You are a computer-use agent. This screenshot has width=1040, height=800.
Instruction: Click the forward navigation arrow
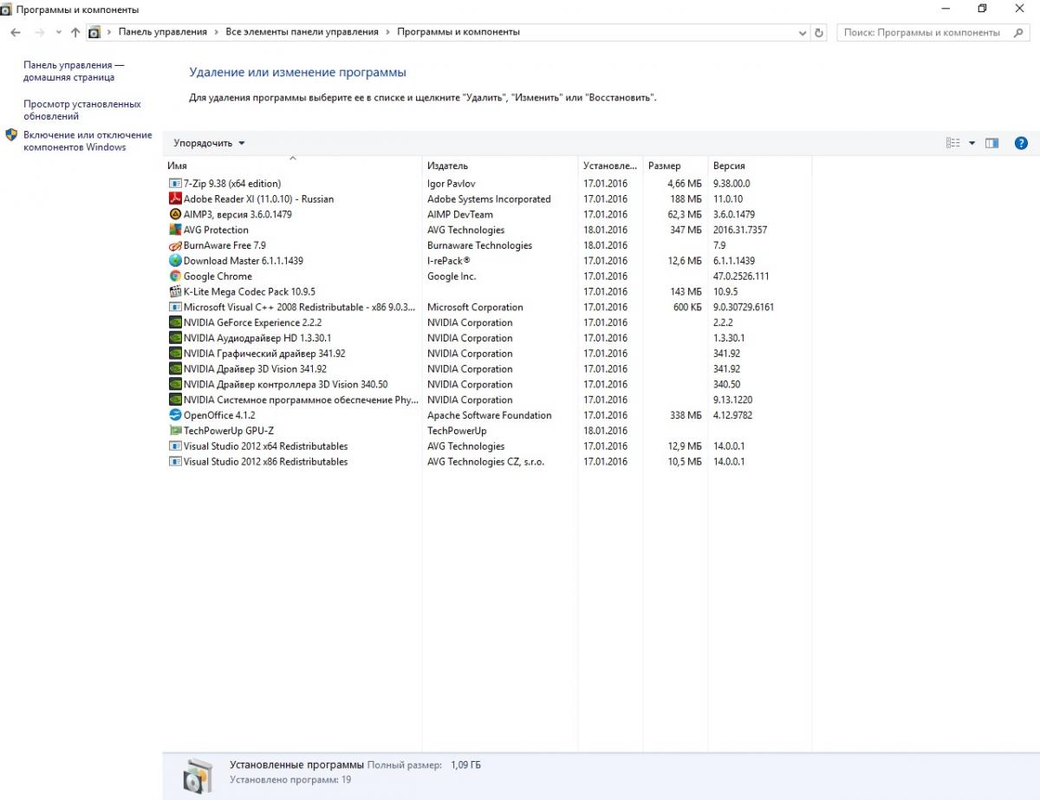pyautogui.click(x=39, y=32)
